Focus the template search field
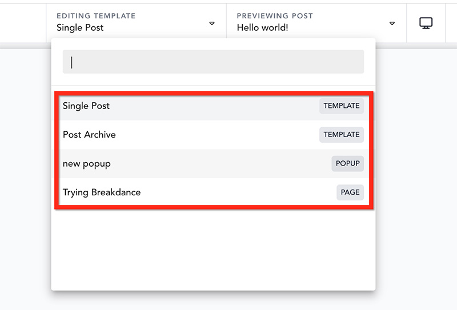Screen dimensions: 457x310 pos(213,62)
